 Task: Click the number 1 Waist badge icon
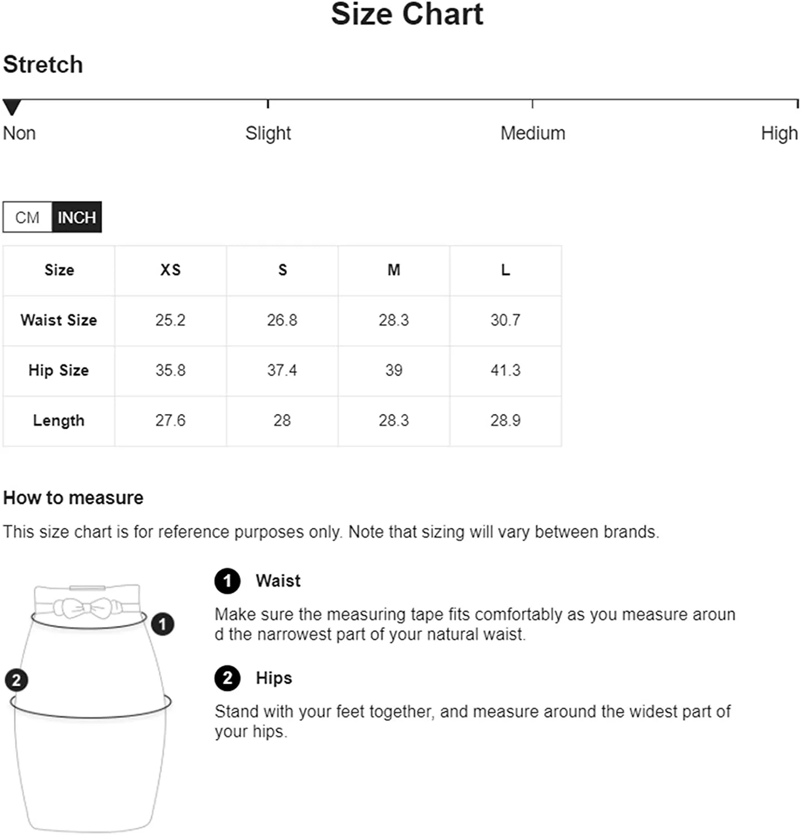click(x=228, y=581)
